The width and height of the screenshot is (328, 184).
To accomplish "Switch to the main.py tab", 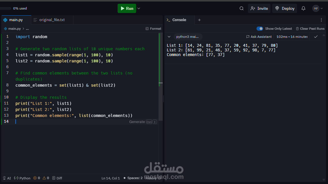I will (x=16, y=20).
